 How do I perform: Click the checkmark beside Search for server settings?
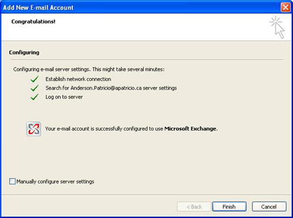[35, 88]
